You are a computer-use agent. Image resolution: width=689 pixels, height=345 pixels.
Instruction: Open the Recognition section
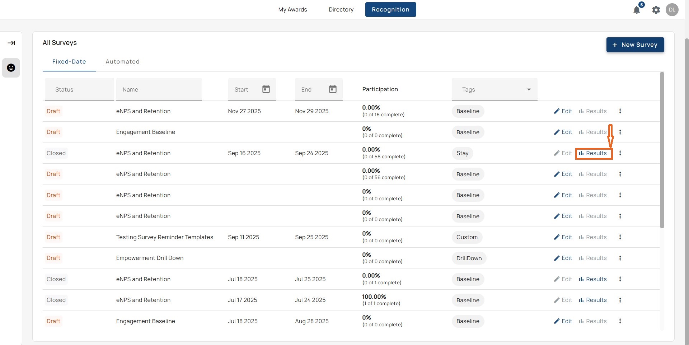point(390,10)
